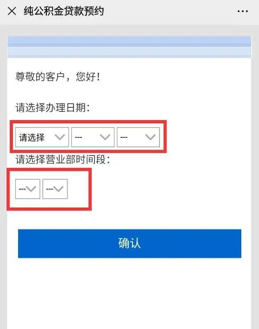Click 请选择 text in the first dropdown
This screenshot has height=329, width=259.
pos(32,137)
